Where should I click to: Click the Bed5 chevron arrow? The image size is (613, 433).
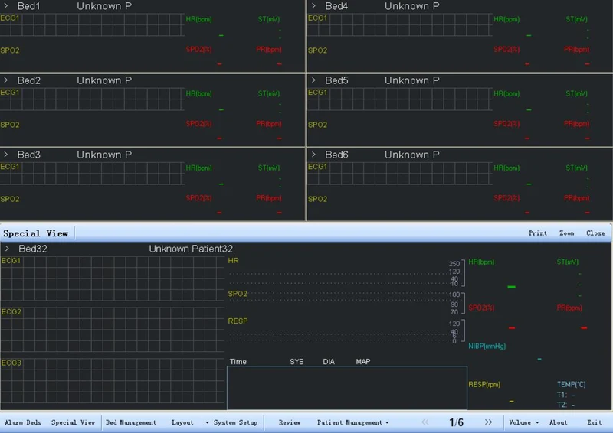[x=313, y=80]
